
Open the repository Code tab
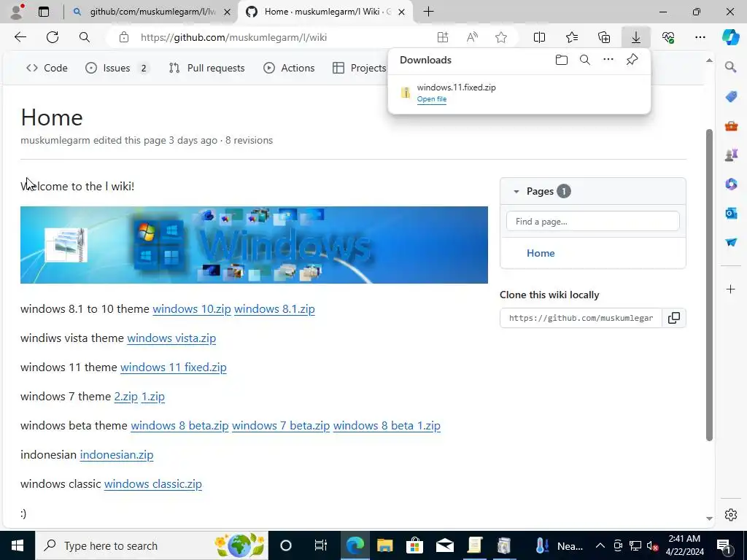coord(47,68)
